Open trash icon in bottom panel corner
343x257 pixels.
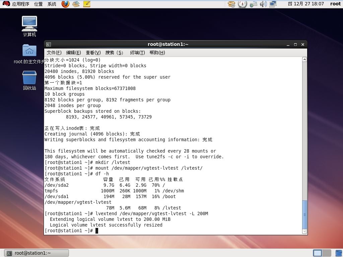[x=339, y=253]
